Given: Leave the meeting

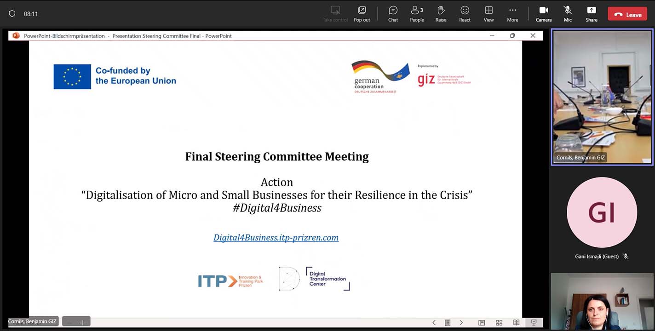Looking at the screenshot, I should (627, 14).
